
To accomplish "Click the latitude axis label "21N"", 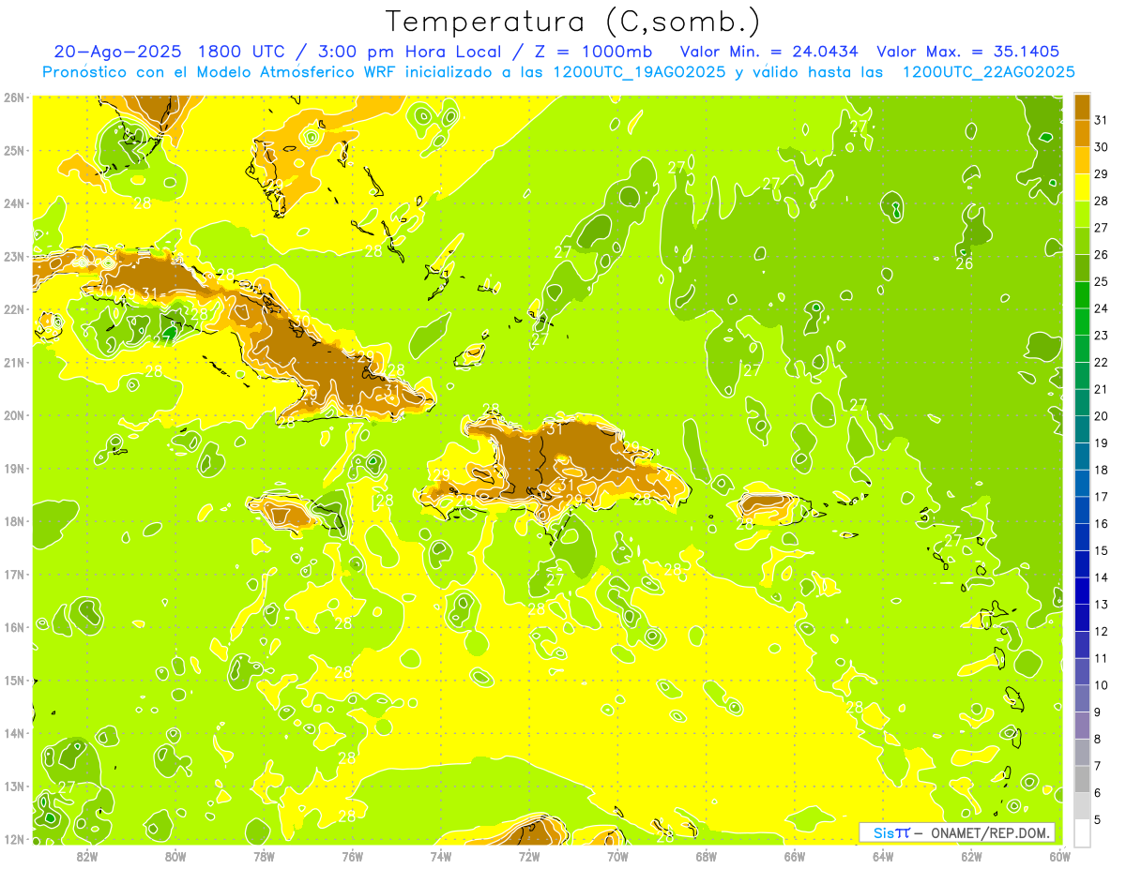I will [x=14, y=362].
